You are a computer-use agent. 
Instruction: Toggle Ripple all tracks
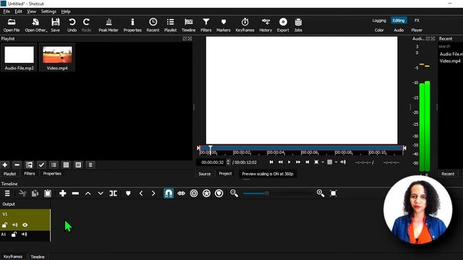tap(206, 194)
